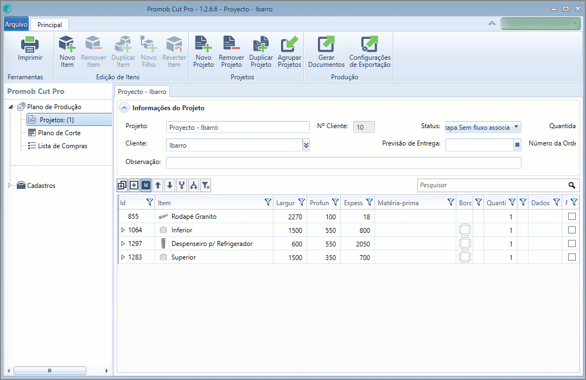Click the Nº Cliente field

364,127
